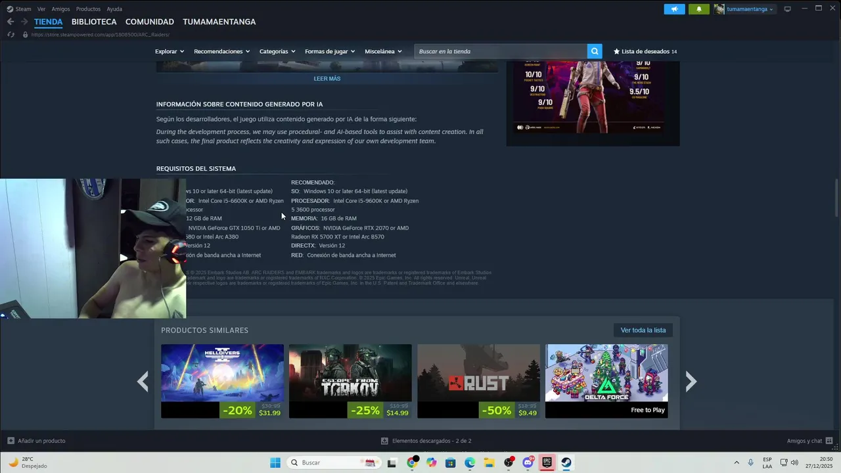Image resolution: width=841 pixels, height=473 pixels.
Task: Click Ver toda la lista button
Action: click(643, 330)
